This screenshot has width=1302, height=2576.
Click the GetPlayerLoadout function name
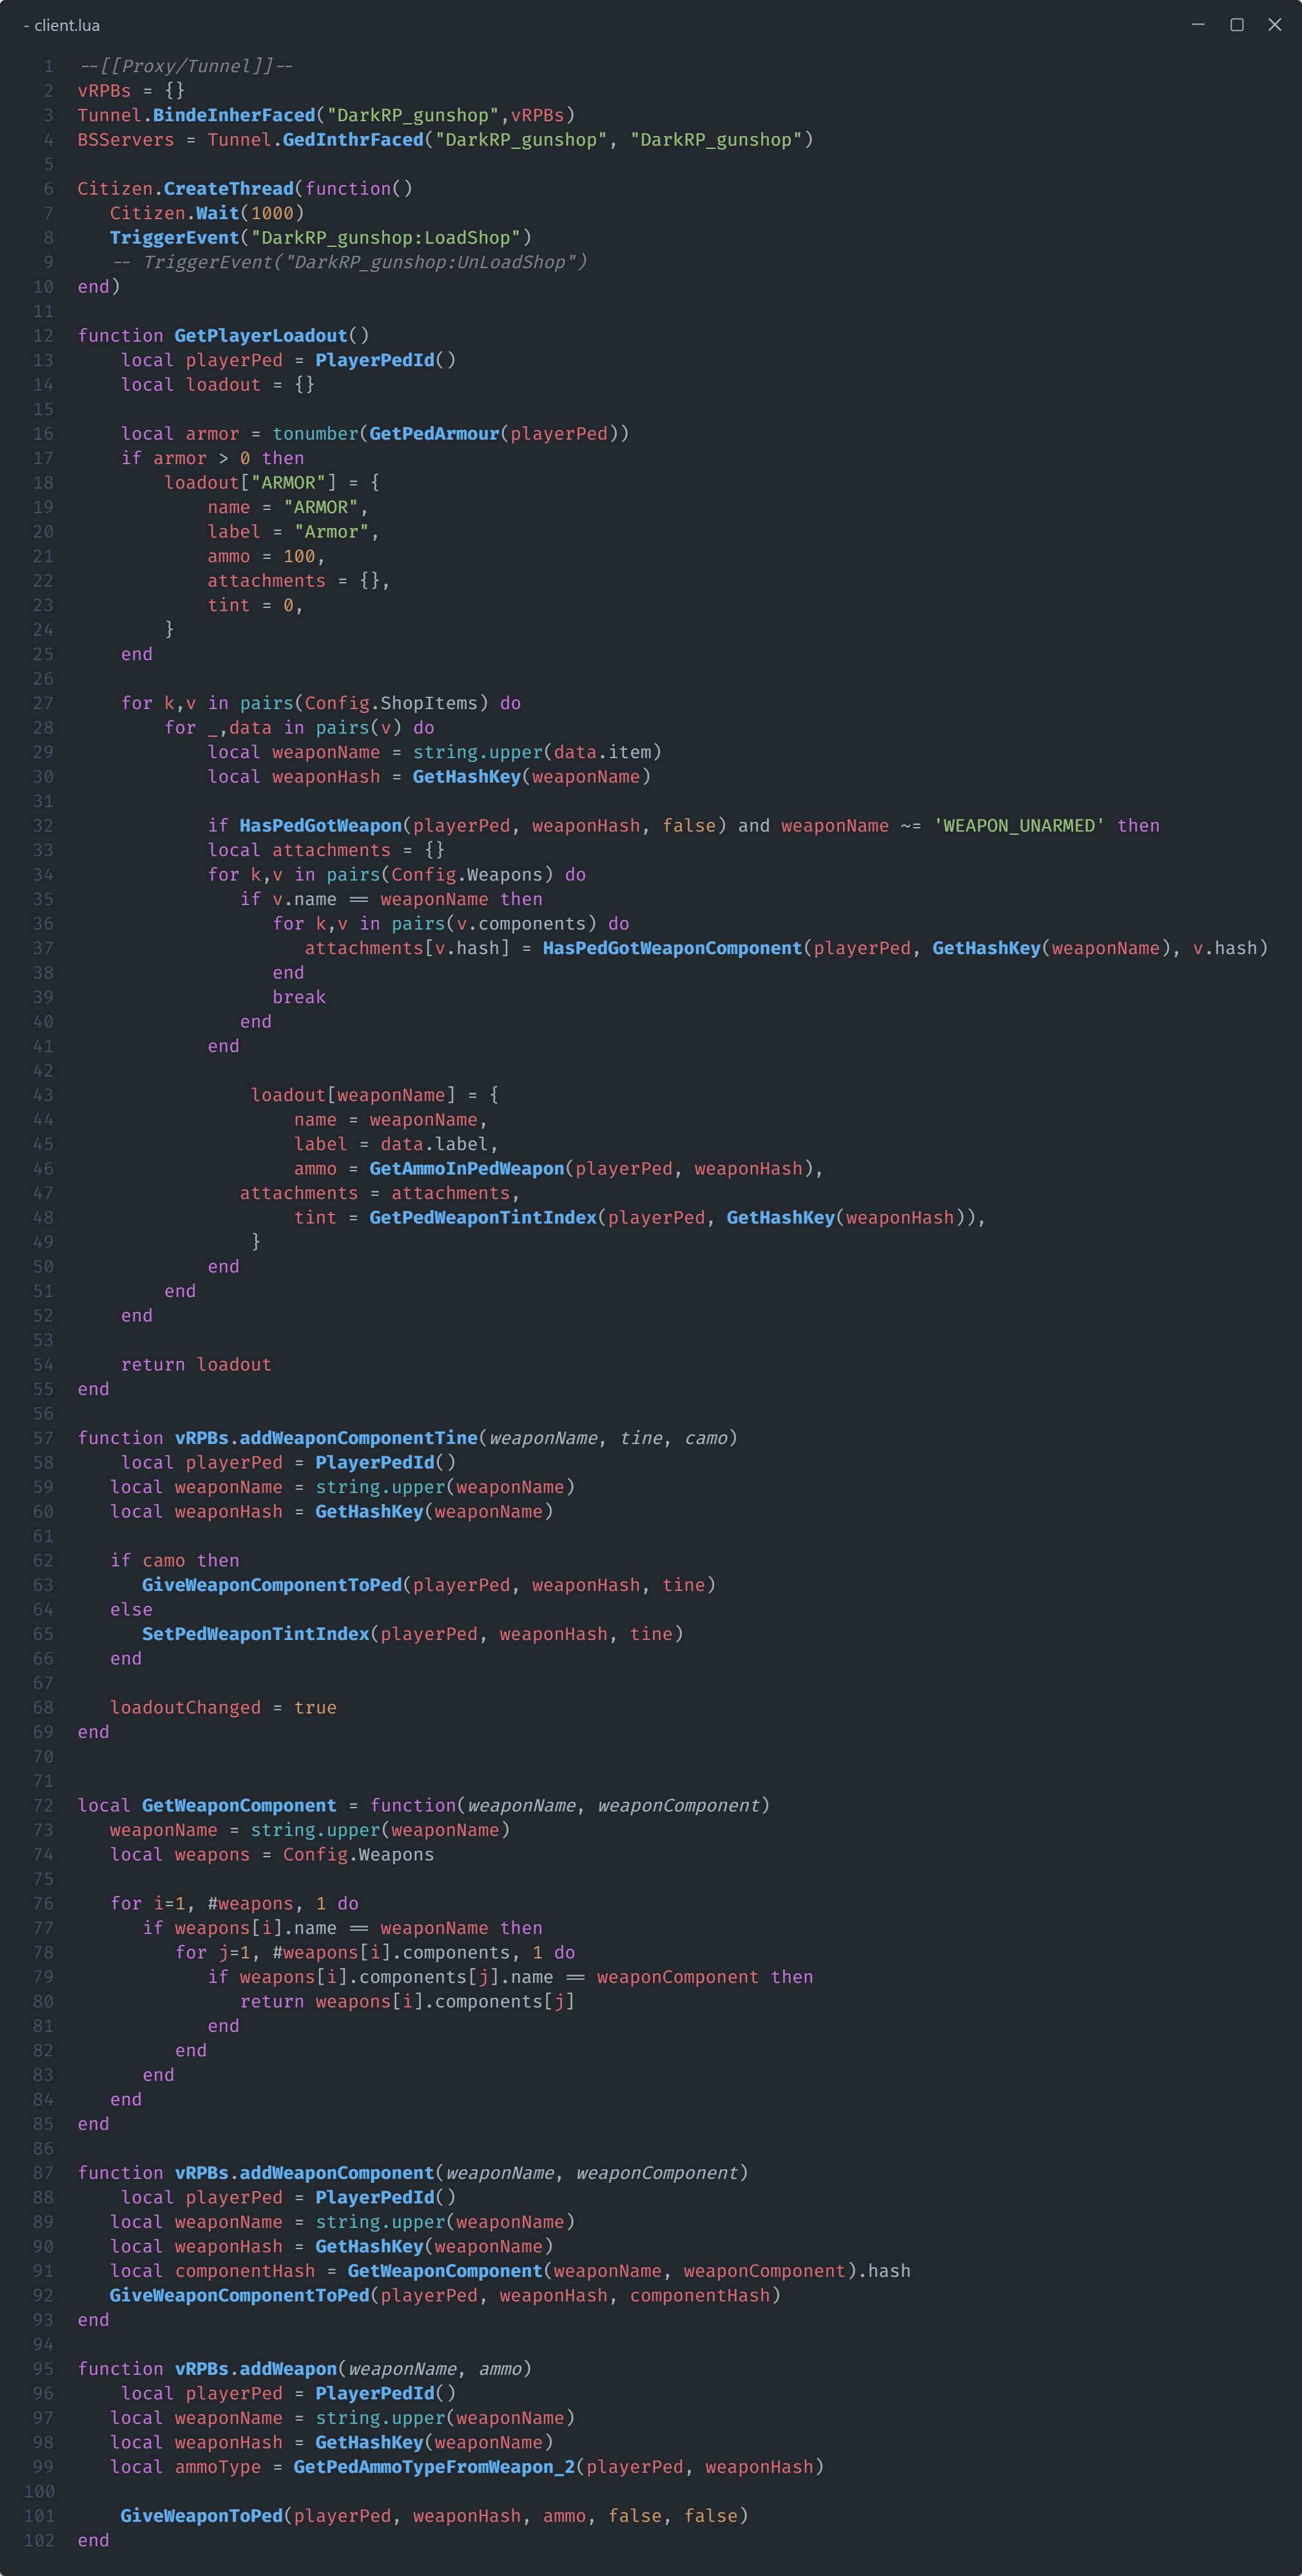[x=260, y=336]
